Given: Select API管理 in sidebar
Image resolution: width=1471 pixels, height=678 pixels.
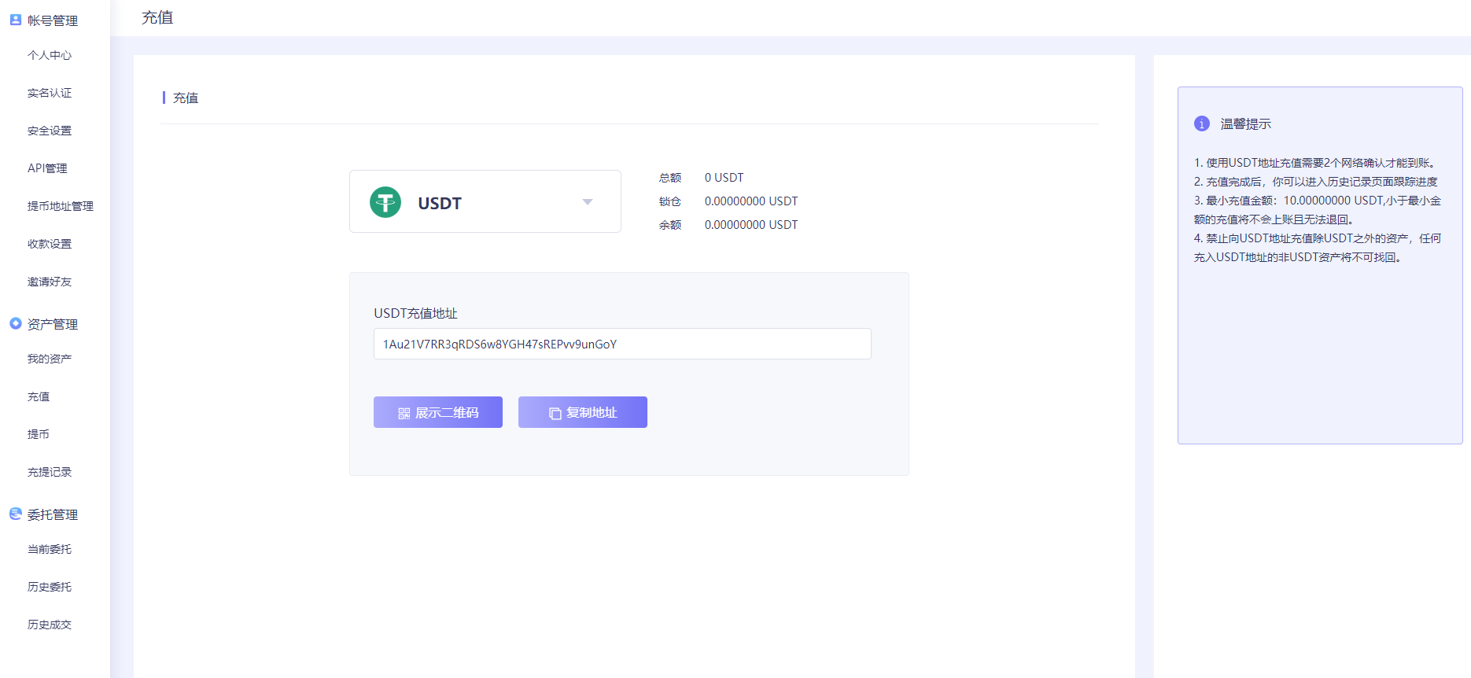Looking at the screenshot, I should (47, 168).
